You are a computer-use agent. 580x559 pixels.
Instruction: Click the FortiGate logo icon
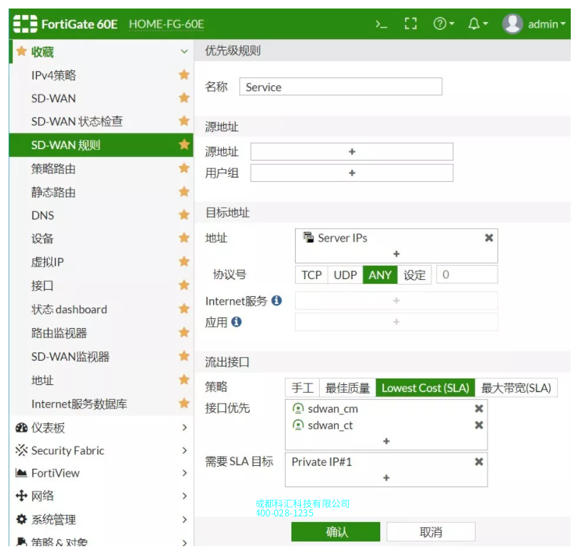point(25,24)
